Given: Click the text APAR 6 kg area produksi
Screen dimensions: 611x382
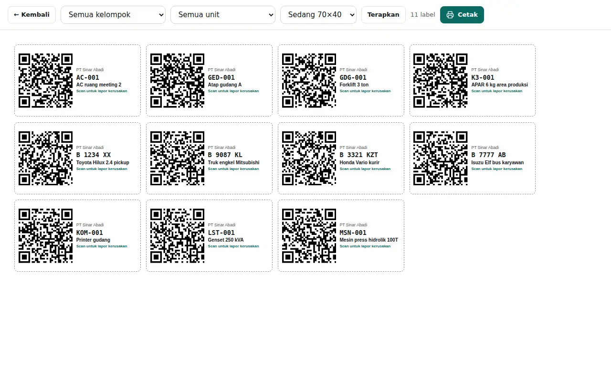Looking at the screenshot, I should 500,85.
